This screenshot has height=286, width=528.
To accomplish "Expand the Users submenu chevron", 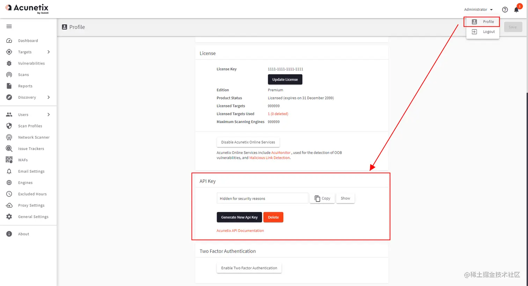I will 49,115.
